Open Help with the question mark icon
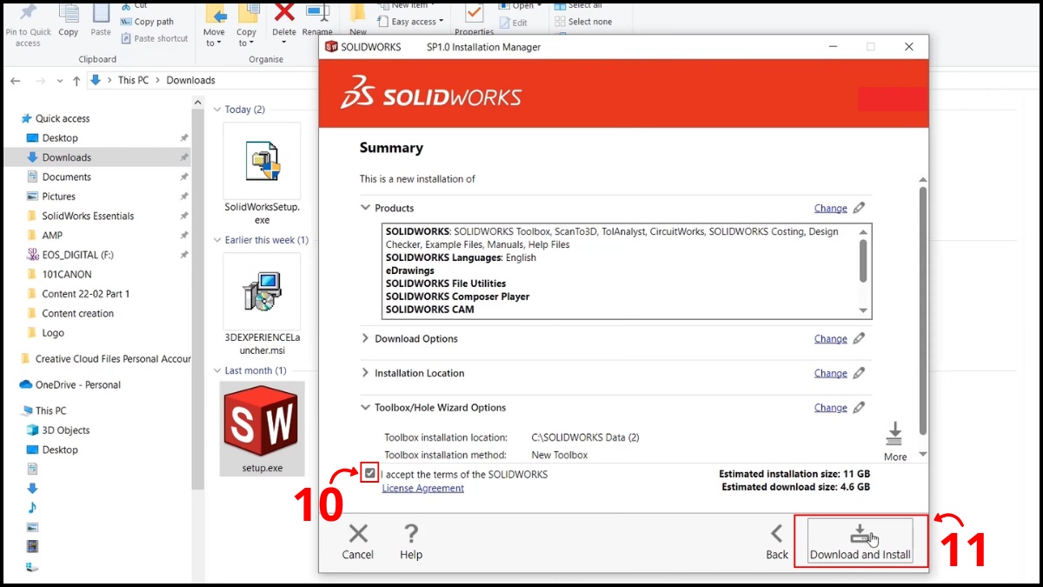Screen dimensions: 1043x587 pos(411,533)
